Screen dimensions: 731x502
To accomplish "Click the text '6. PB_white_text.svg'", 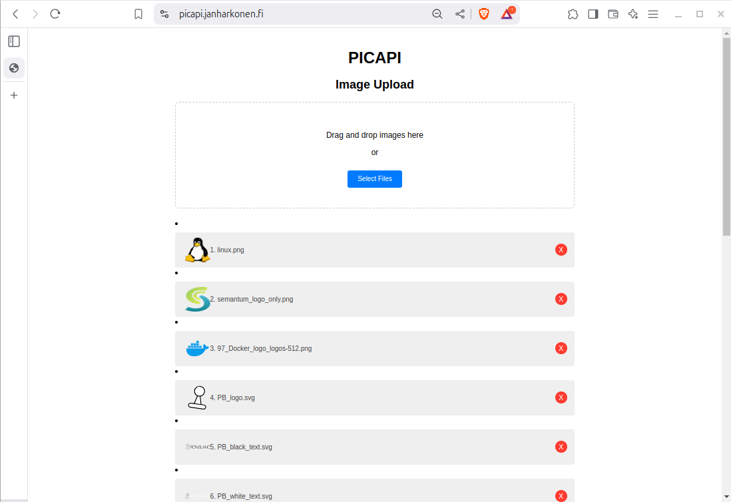I will click(x=241, y=496).
